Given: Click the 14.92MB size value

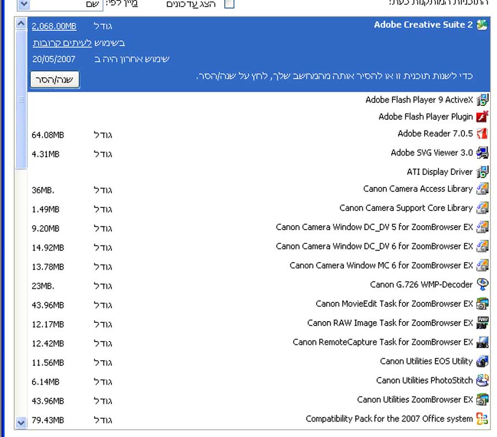Looking at the screenshot, I should [48, 248].
